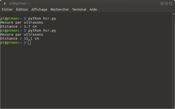Close the pi@piman terminal window
Viewport: 175px width, 109px height.
(171, 4)
